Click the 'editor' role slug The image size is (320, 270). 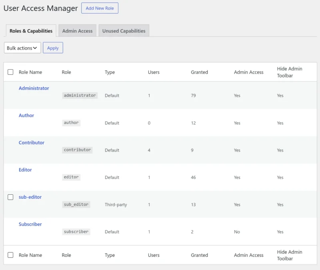[x=71, y=177]
